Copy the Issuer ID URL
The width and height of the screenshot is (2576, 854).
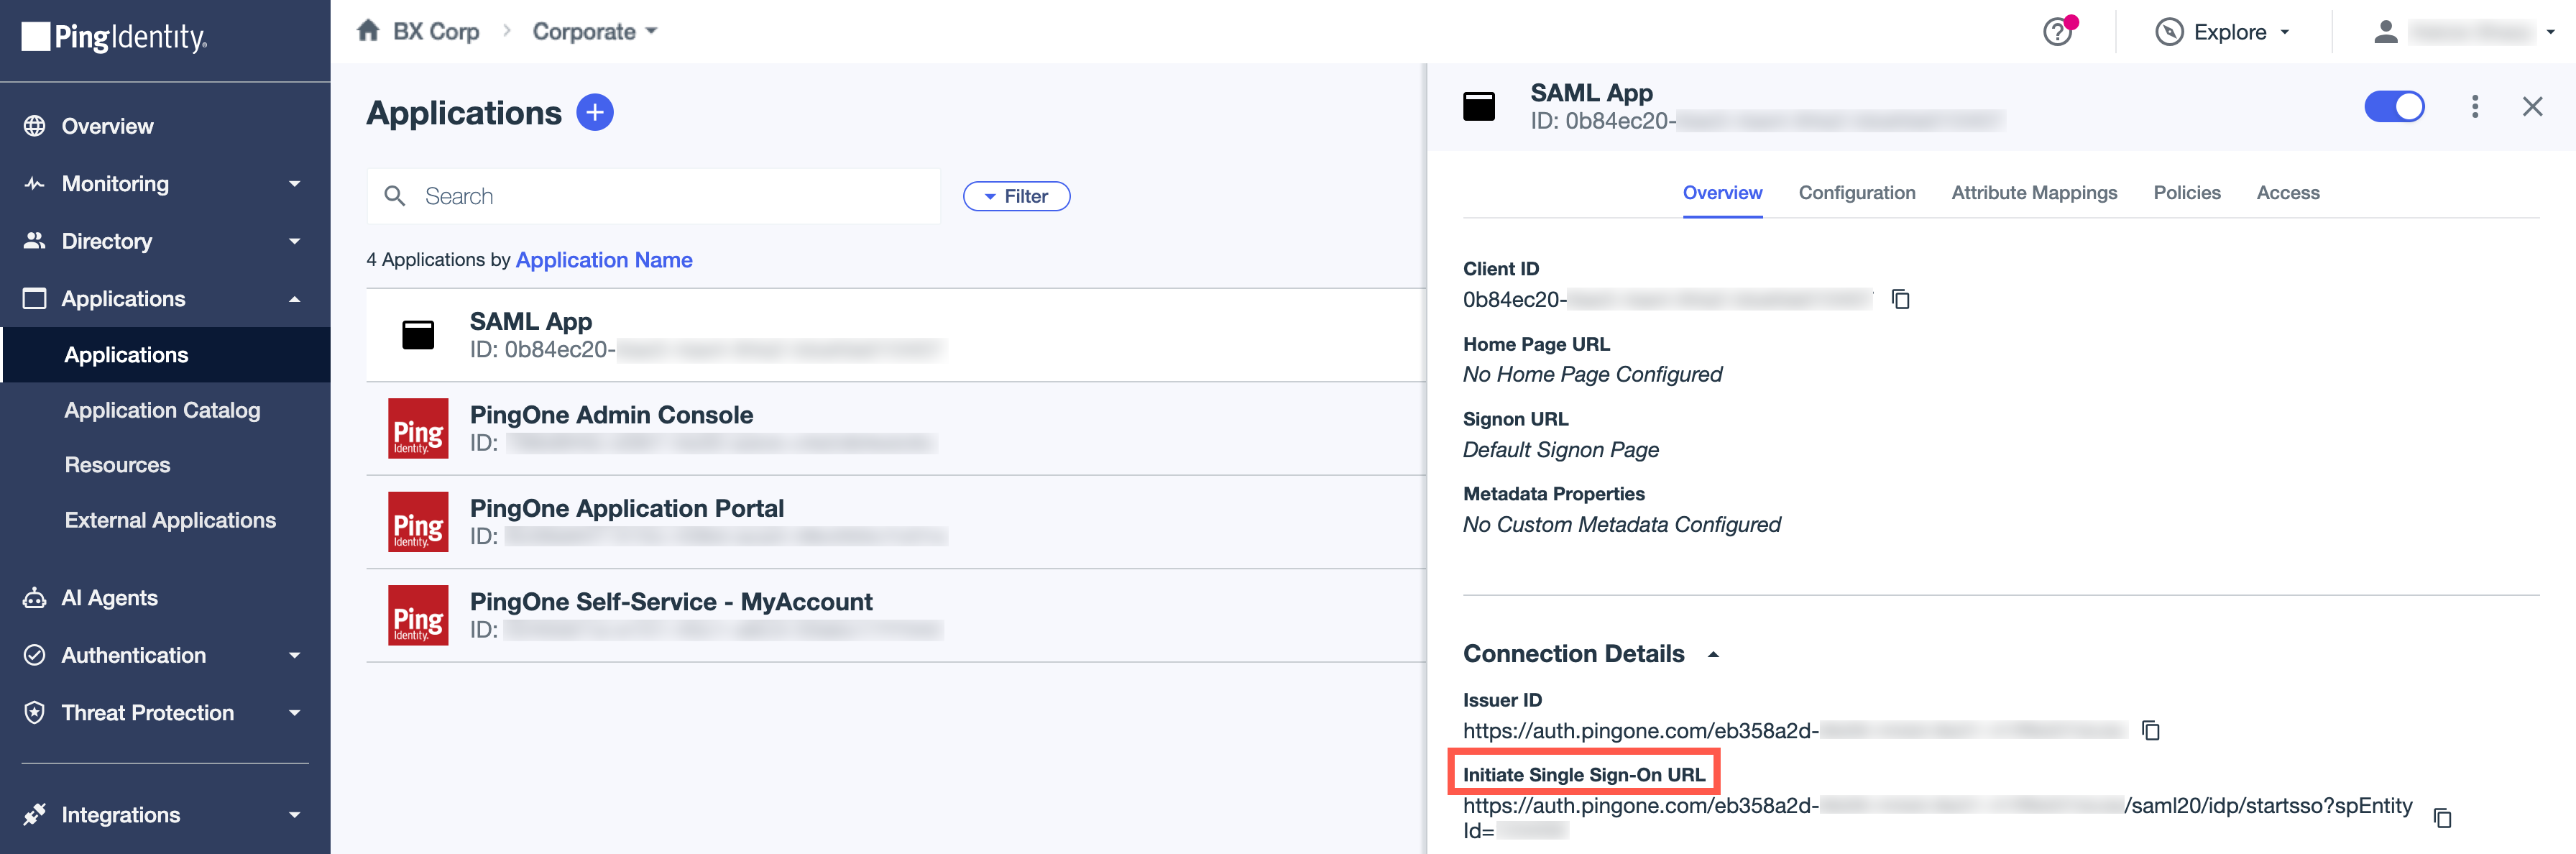click(x=2150, y=730)
